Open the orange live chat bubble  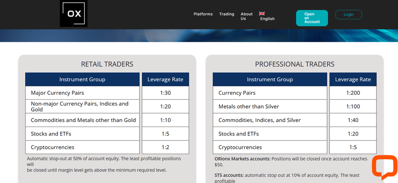(x=385, y=168)
